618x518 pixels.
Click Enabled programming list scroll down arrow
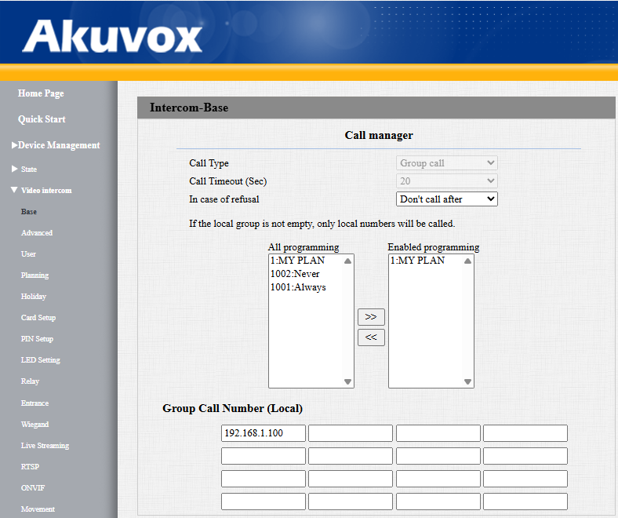[x=467, y=381]
